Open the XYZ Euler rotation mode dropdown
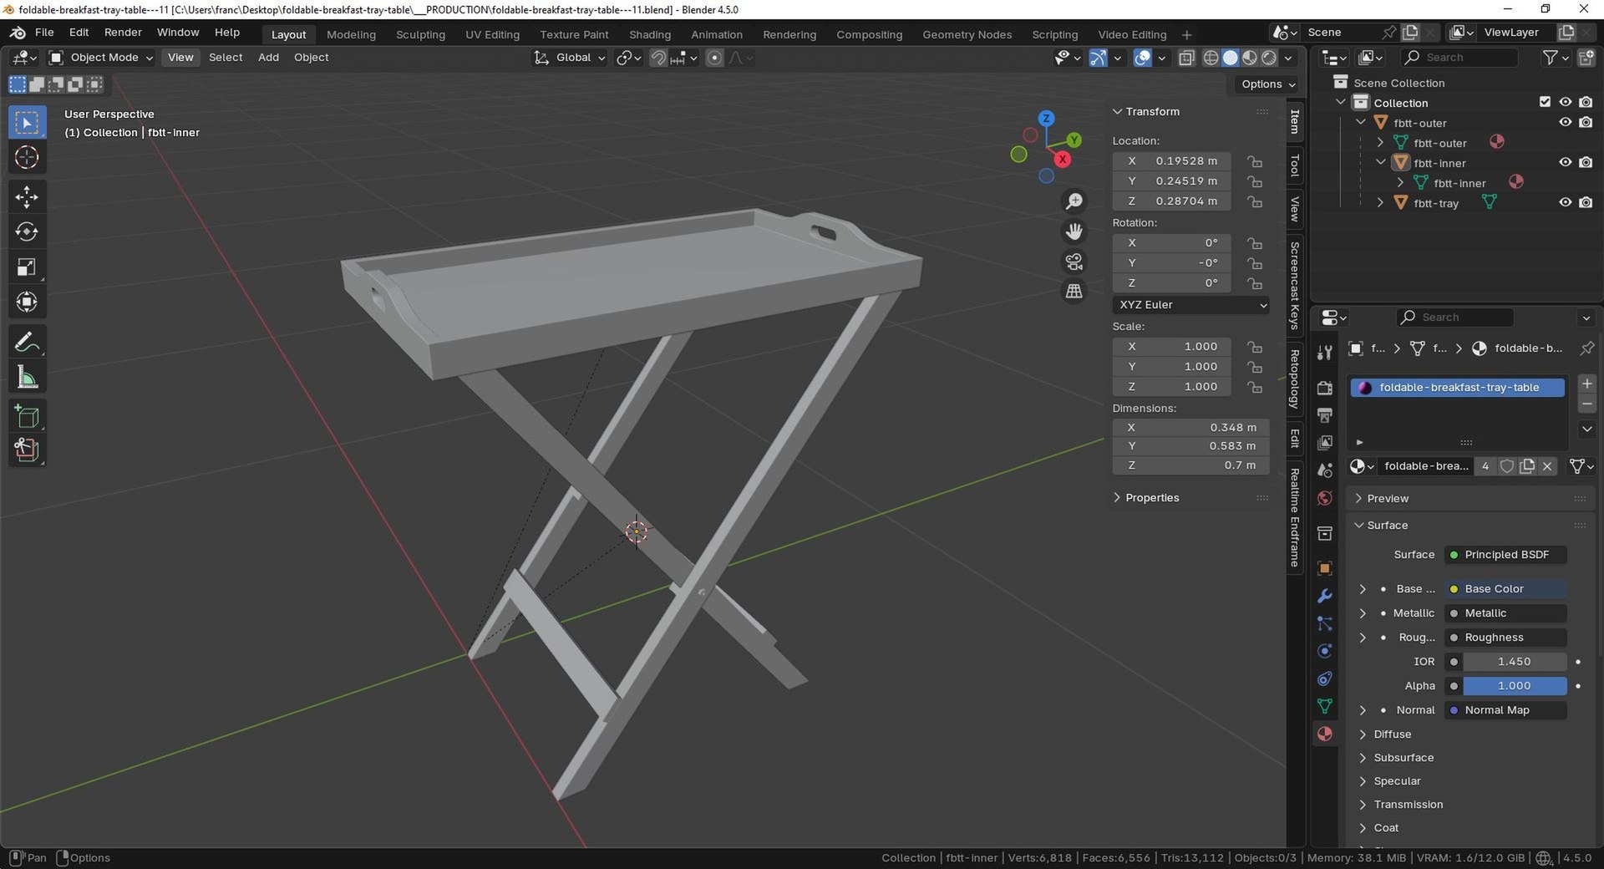 click(1191, 305)
